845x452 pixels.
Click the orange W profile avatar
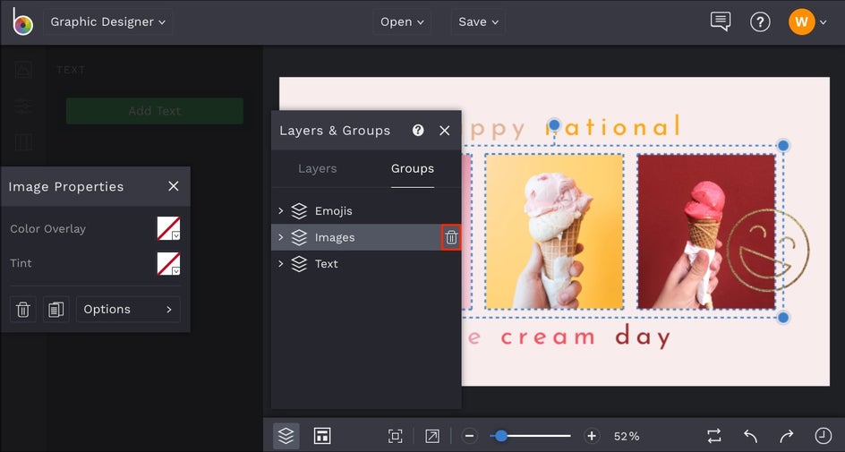(x=801, y=22)
